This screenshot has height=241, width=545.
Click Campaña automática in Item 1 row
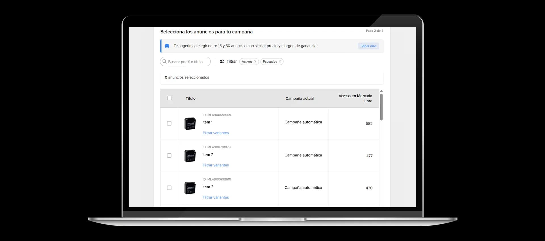303,122
